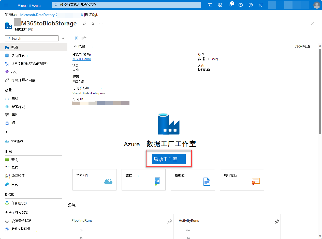Open the help question mark icon
The height and width of the screenshot is (239, 322).
click(251, 5)
